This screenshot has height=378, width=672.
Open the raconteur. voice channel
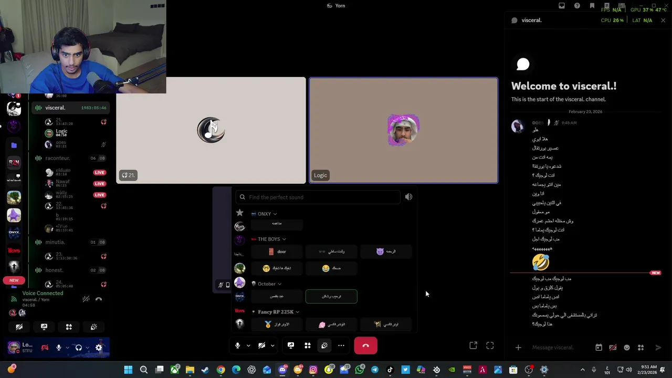click(x=70, y=158)
